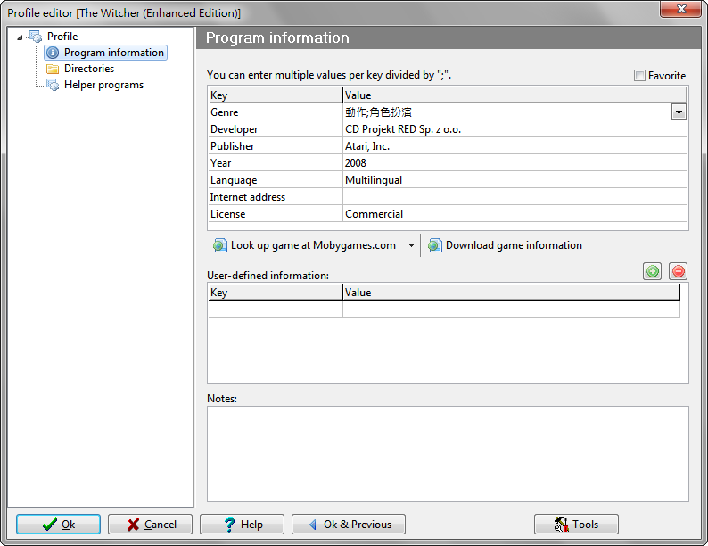Click the globe icon beside Look up game
This screenshot has height=546, width=708.
click(x=220, y=245)
